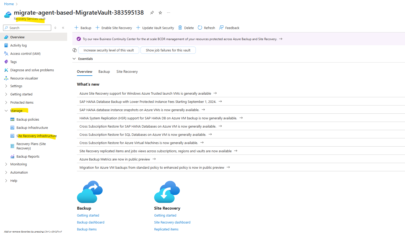Click the sidebar Search field

point(27,28)
